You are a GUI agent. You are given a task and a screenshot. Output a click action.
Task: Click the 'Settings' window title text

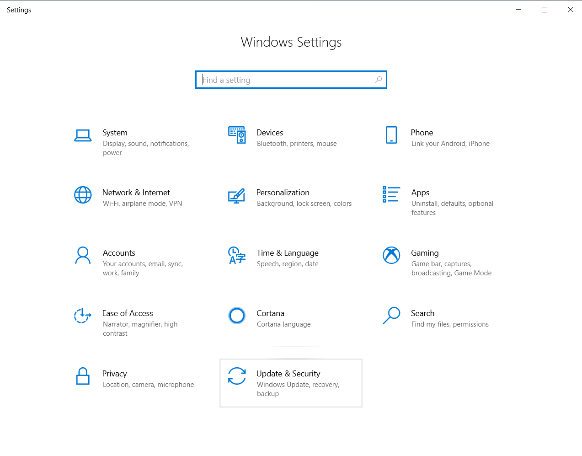point(19,10)
